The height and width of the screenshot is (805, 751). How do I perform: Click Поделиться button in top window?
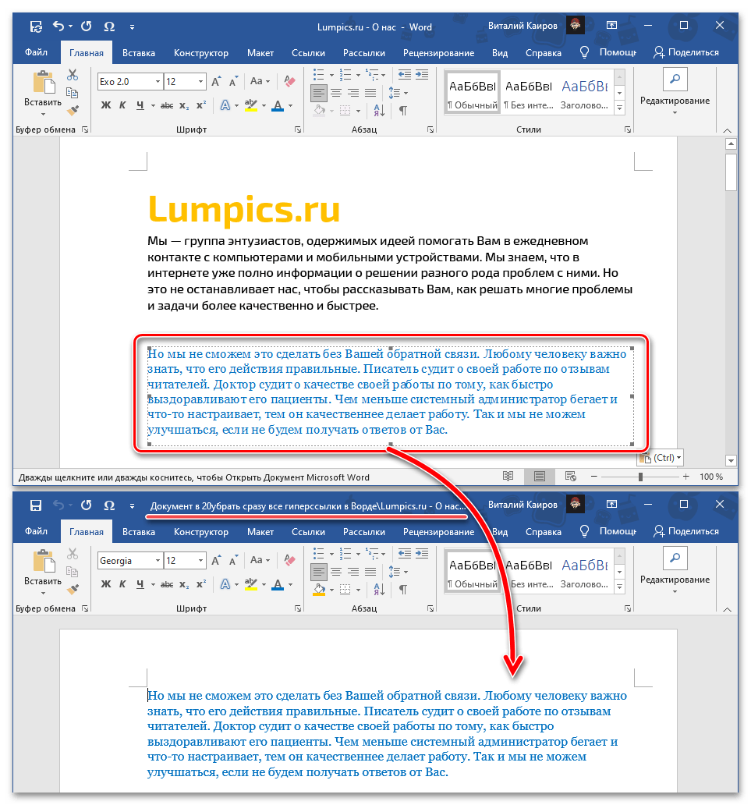coord(687,53)
